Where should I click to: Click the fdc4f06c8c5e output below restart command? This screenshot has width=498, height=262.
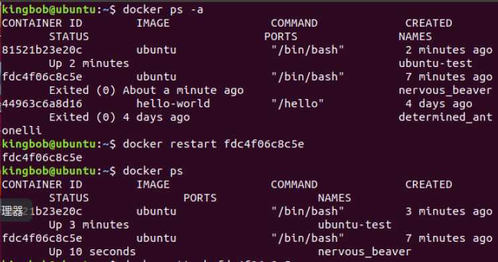42,157
